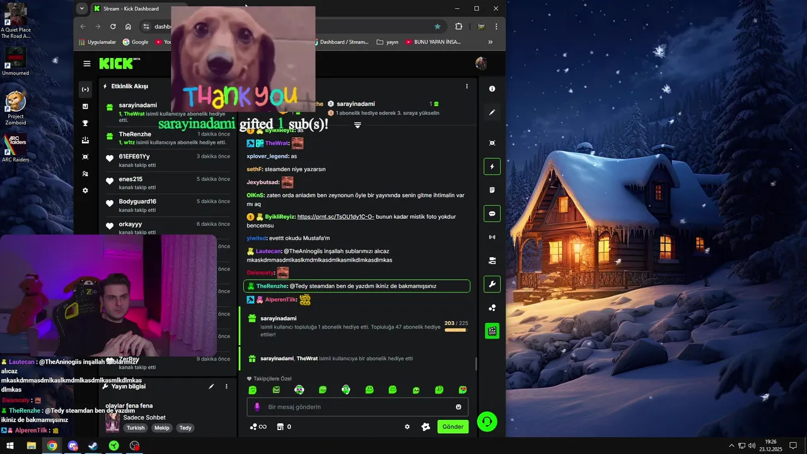Click the channel points infinity icon

point(258,427)
